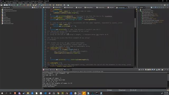Open the Javadoc tab
Viewport: 169px width, 95px height.
(53, 70)
